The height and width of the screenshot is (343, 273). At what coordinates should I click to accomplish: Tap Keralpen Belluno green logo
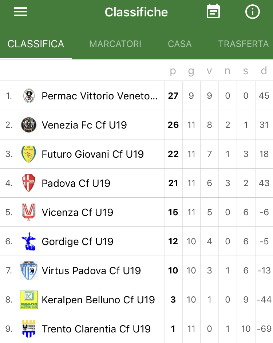[29, 299]
